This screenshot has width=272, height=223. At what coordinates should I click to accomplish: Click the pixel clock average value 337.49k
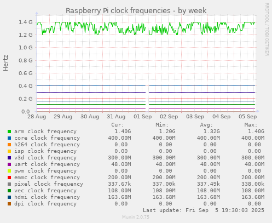209,184
